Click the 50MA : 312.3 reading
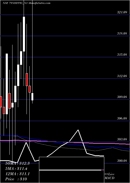The height and width of the screenshot is (183, 130). (x=17, y=163)
